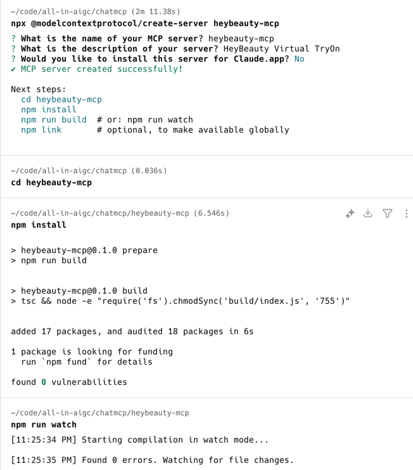Click the bold 'npm install' command line
The height and width of the screenshot is (470, 413).
click(x=39, y=225)
